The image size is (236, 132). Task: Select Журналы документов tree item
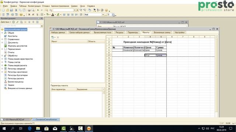click(x=17, y=46)
